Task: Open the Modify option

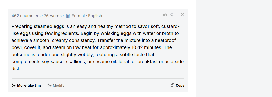Action: [x=56, y=85]
